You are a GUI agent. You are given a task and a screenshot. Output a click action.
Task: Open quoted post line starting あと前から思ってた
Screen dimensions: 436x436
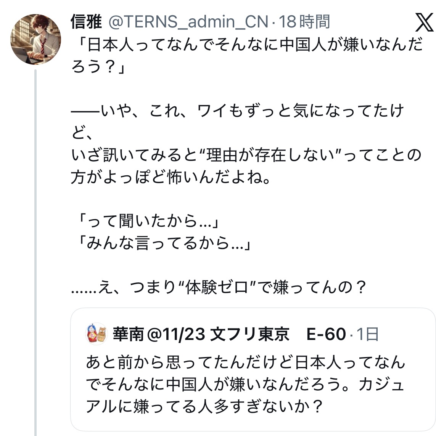click(x=245, y=362)
